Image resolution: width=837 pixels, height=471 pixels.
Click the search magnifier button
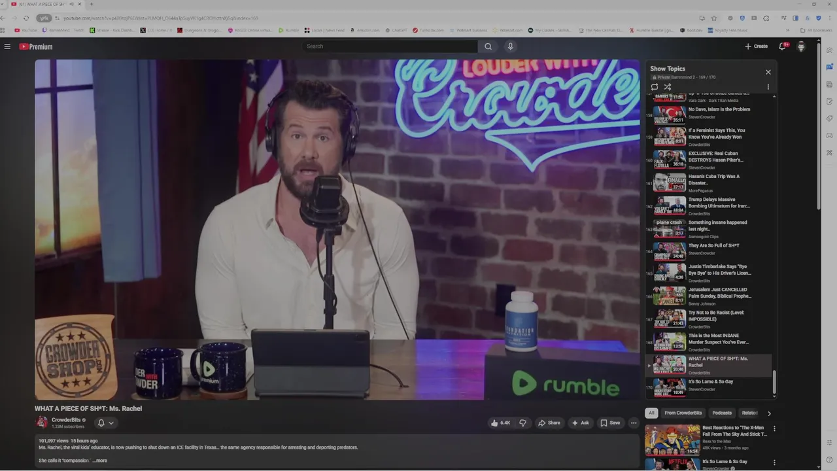click(x=488, y=46)
